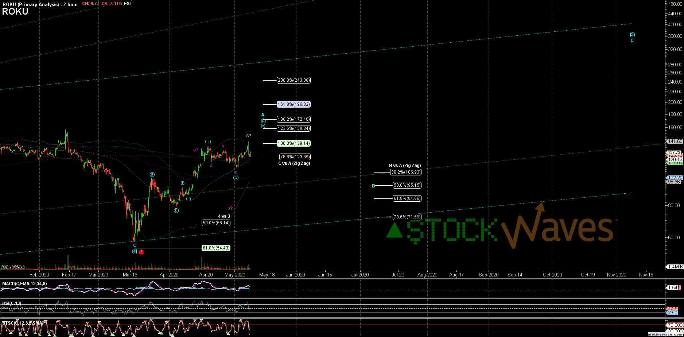Select the 141.60 price tag on the axis
684x337 pixels.
674,141
